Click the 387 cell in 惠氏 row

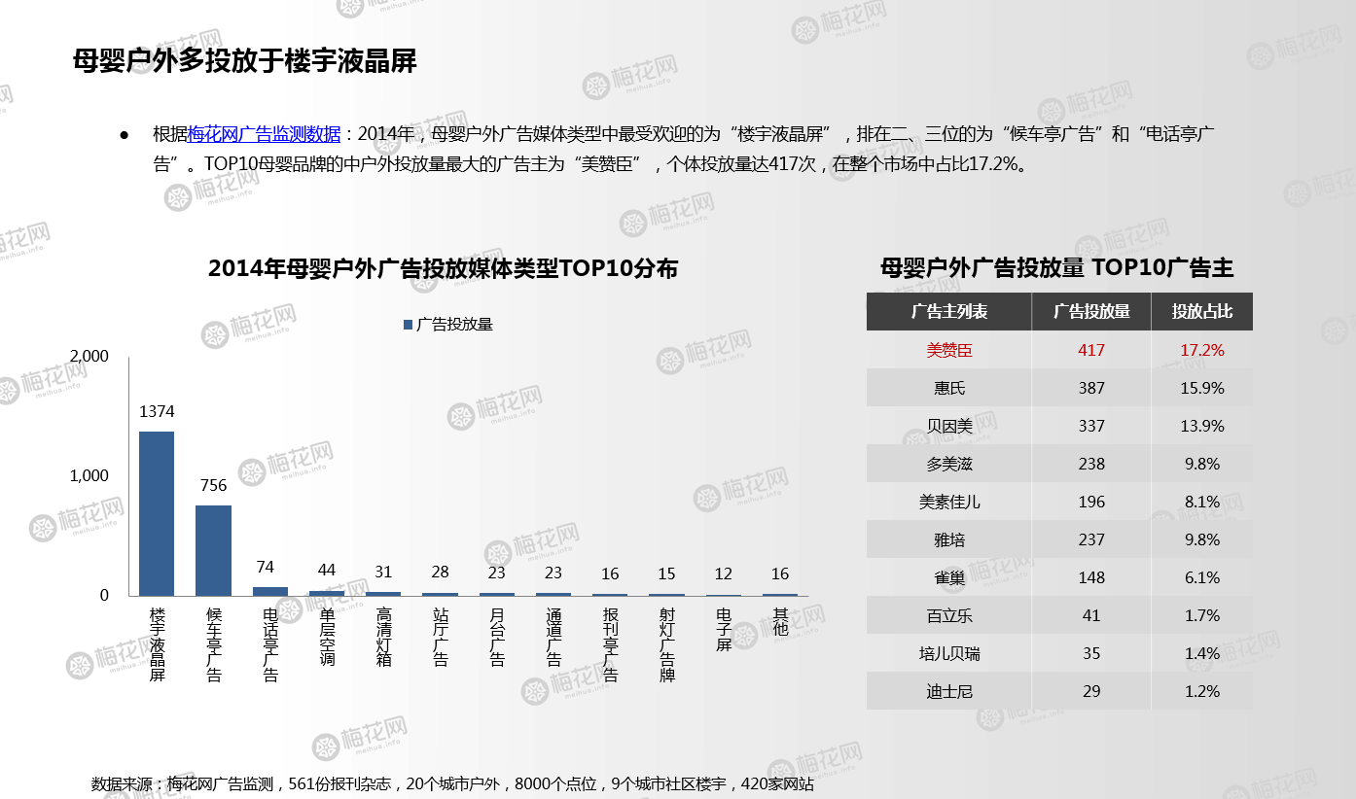(1091, 388)
